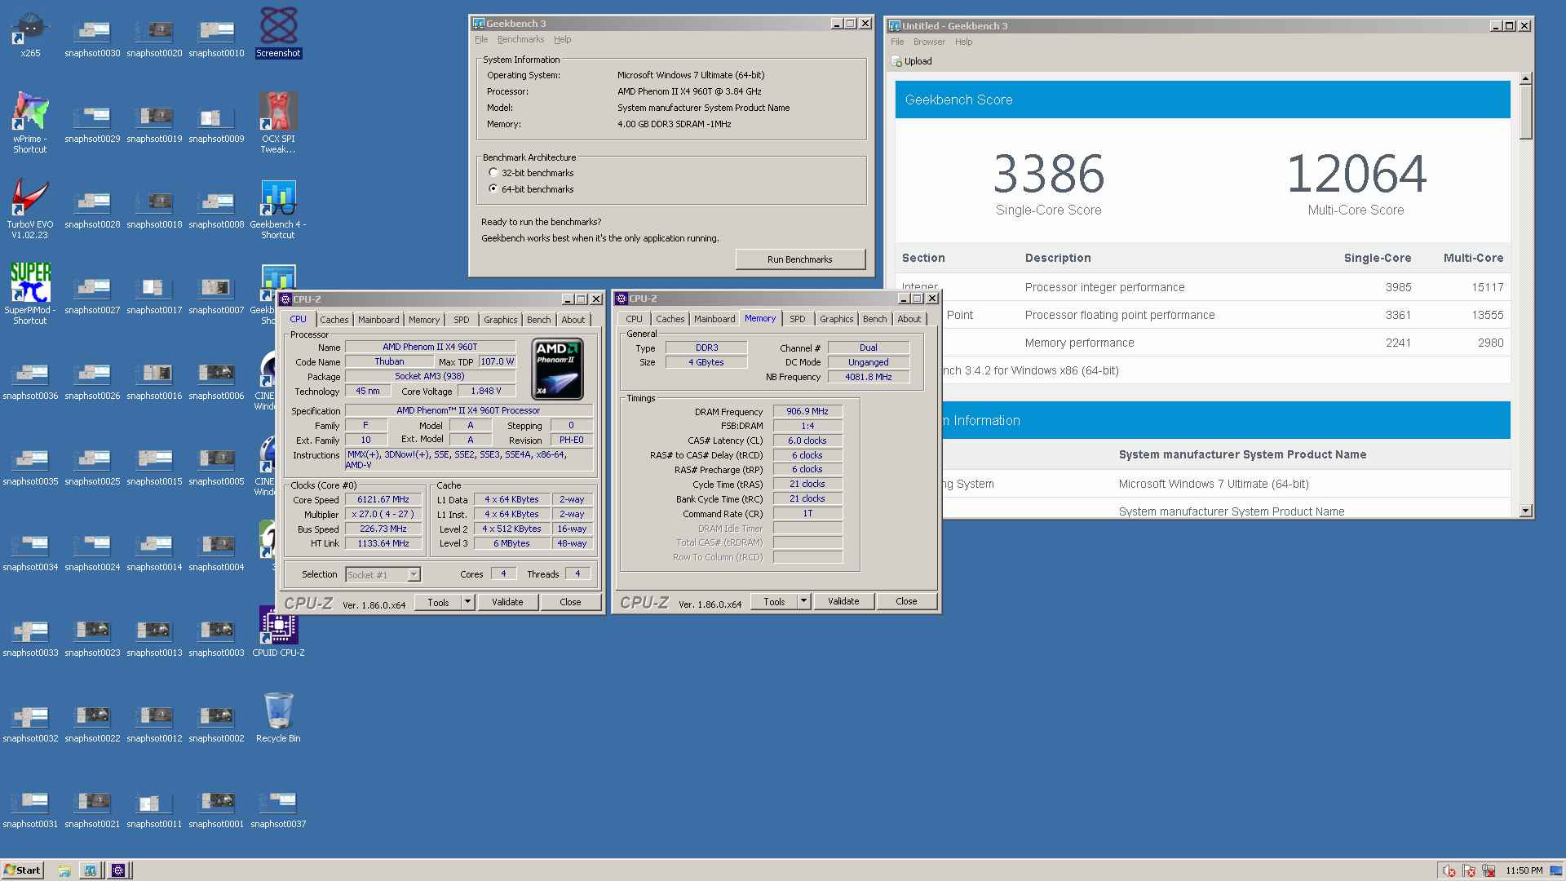Click scroll-down arrow in Geekbench results
Viewport: 1566px width, 881px height.
coord(1525,511)
